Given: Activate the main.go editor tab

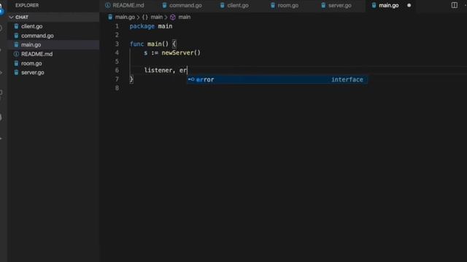Looking at the screenshot, I should (x=388, y=5).
